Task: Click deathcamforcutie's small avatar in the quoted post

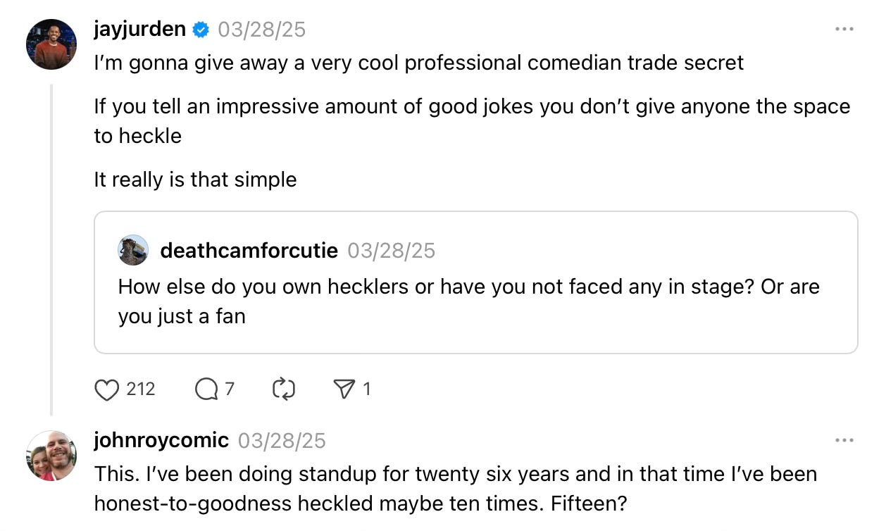Action: coord(133,250)
